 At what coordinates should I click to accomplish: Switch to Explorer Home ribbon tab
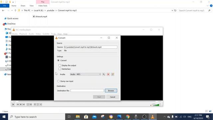[14, 6]
